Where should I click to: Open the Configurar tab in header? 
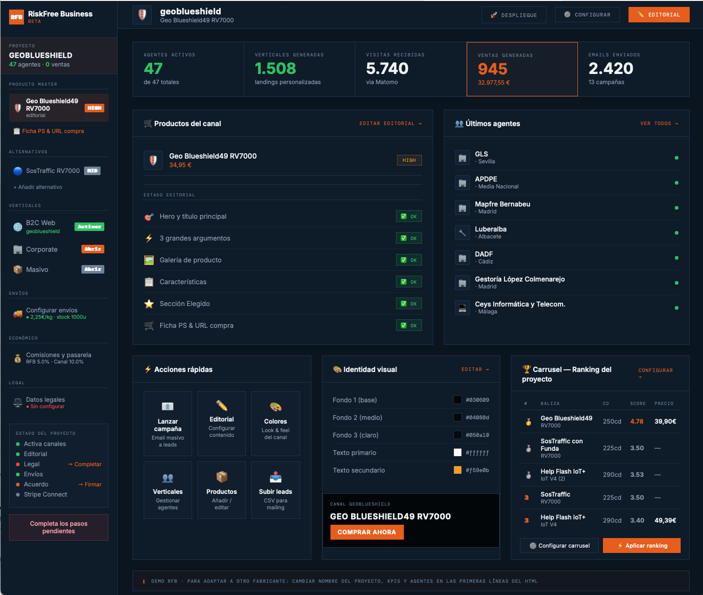click(587, 14)
